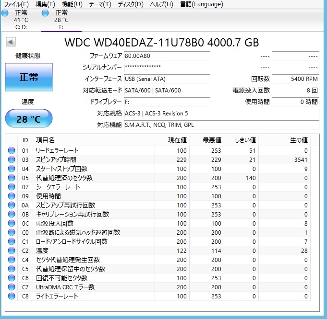327x319 pixels.
Task: Select the スピンアップ時間 attribute name
Action: (56, 159)
